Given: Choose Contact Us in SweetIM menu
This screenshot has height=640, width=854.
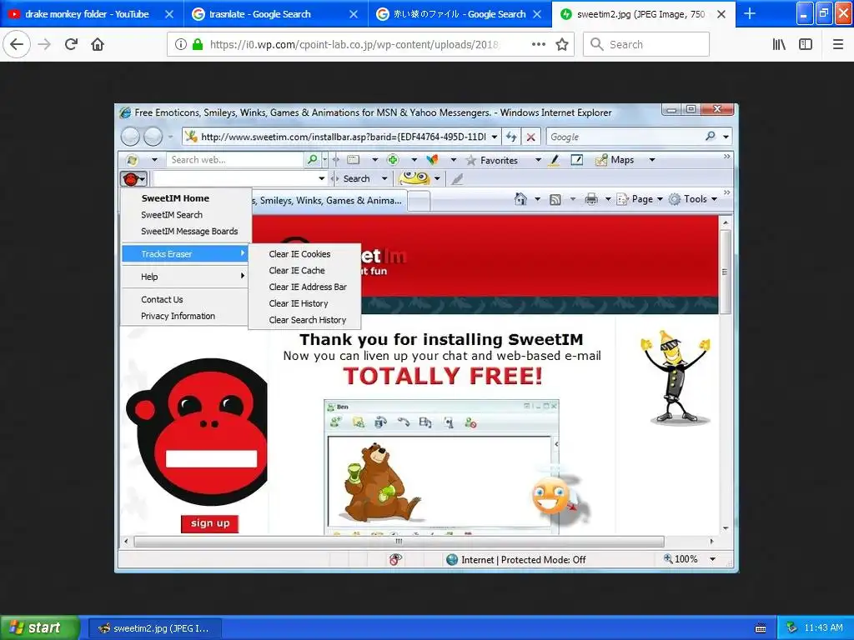Looking at the screenshot, I should [x=163, y=299].
